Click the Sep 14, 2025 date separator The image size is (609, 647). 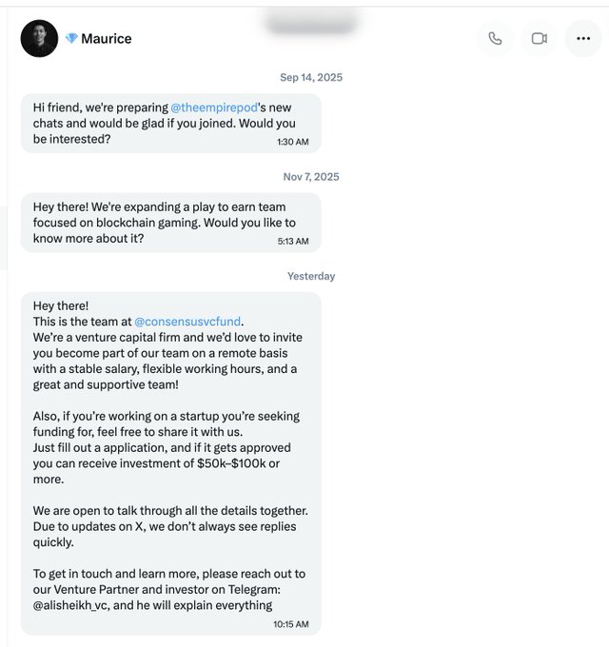point(311,77)
